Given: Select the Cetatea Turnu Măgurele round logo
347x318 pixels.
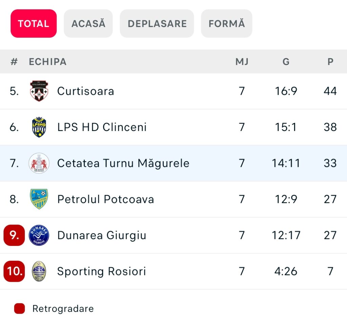Looking at the screenshot, I should [x=39, y=163].
